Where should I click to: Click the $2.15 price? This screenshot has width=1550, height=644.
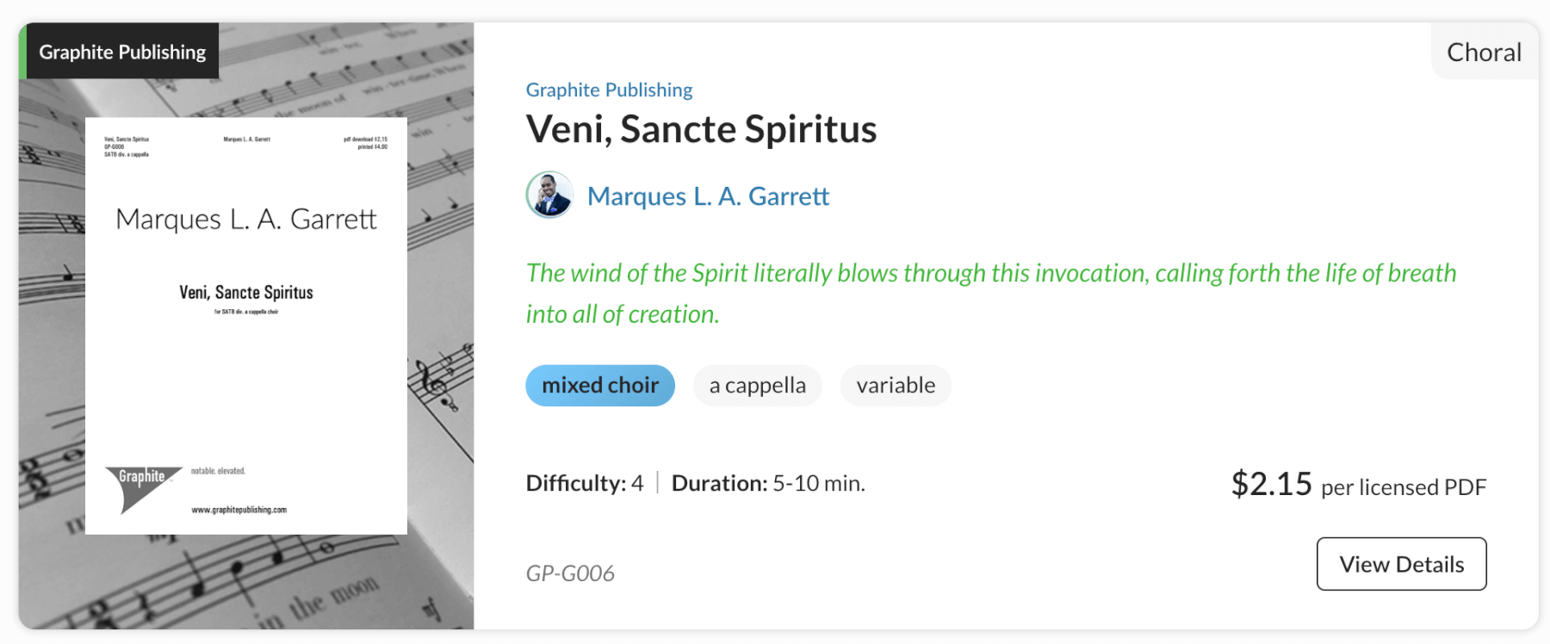coord(1271,484)
